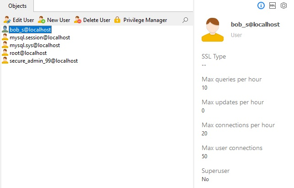Open the DDL view icon

tap(273, 5)
